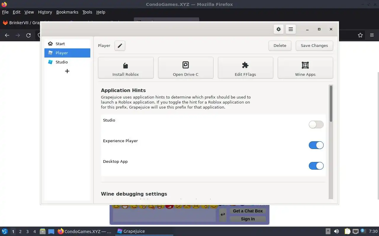Image resolution: width=379 pixels, height=236 pixels.
Task: Open Firefox File menu
Action: click(x=5, y=12)
